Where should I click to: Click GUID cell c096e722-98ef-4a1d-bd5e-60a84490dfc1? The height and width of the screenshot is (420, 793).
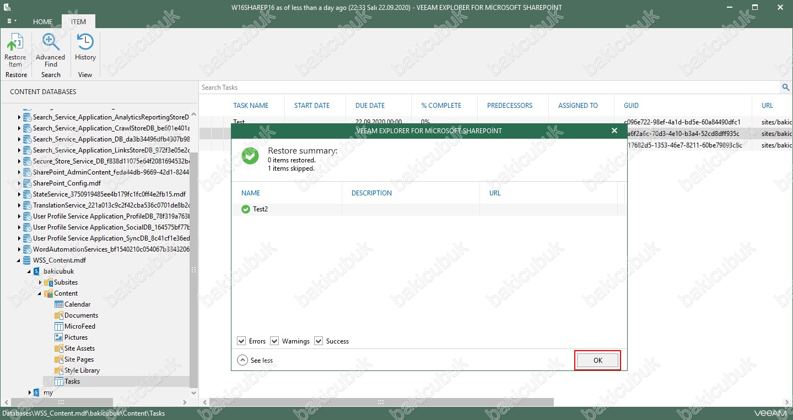[682, 122]
